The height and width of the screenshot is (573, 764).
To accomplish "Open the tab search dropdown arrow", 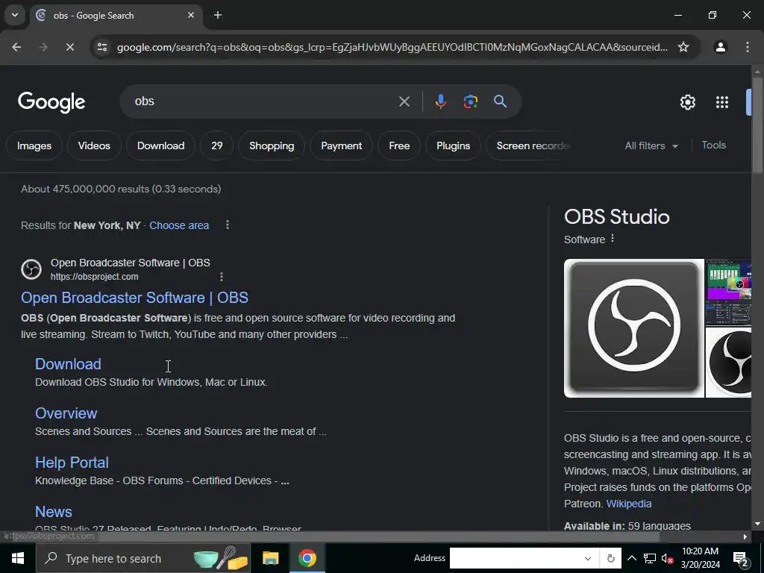I will click(15, 15).
